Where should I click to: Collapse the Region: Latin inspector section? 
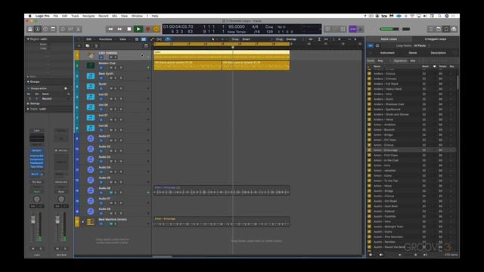[28, 39]
